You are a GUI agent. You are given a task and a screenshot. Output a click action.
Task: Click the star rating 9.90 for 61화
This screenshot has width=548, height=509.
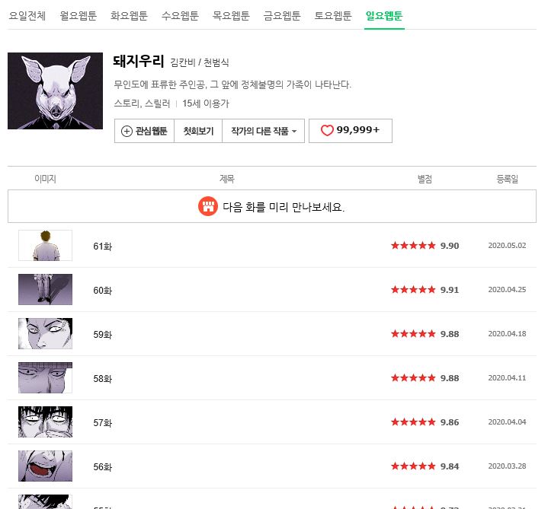click(425, 246)
